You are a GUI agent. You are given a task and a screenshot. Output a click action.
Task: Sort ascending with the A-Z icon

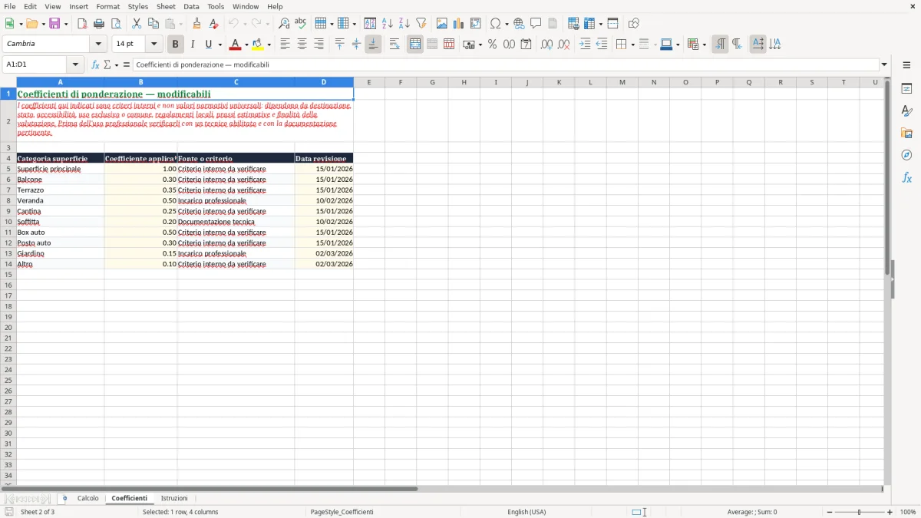388,24
